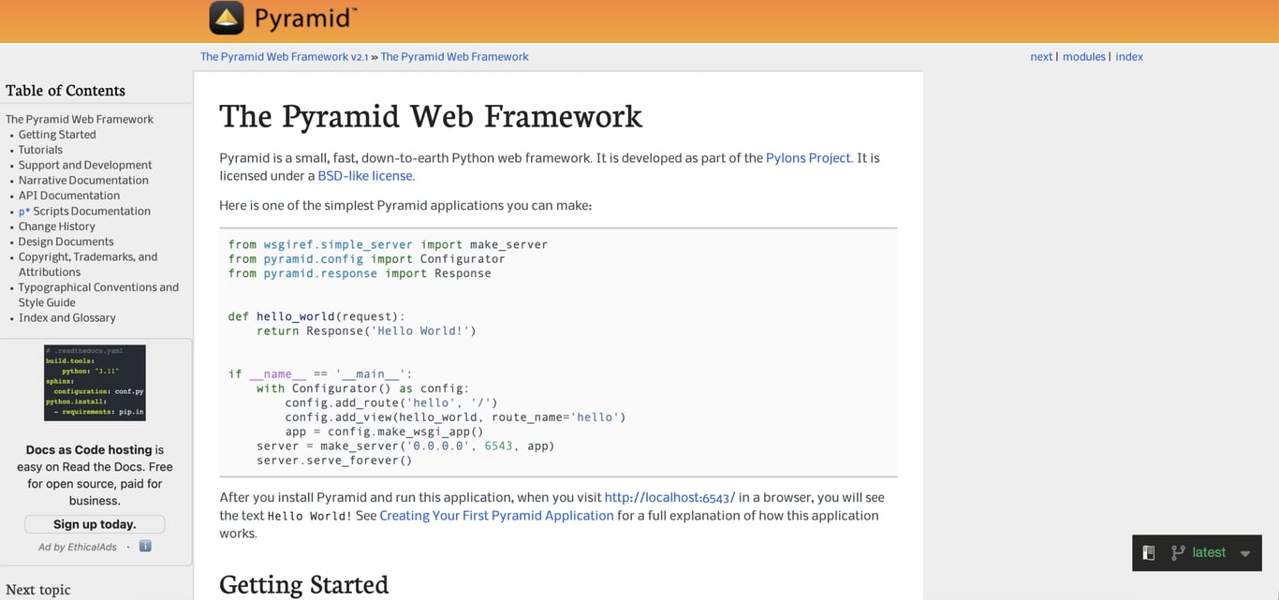Click the second breadcrumb The Pyramid Web Framework

454,57
